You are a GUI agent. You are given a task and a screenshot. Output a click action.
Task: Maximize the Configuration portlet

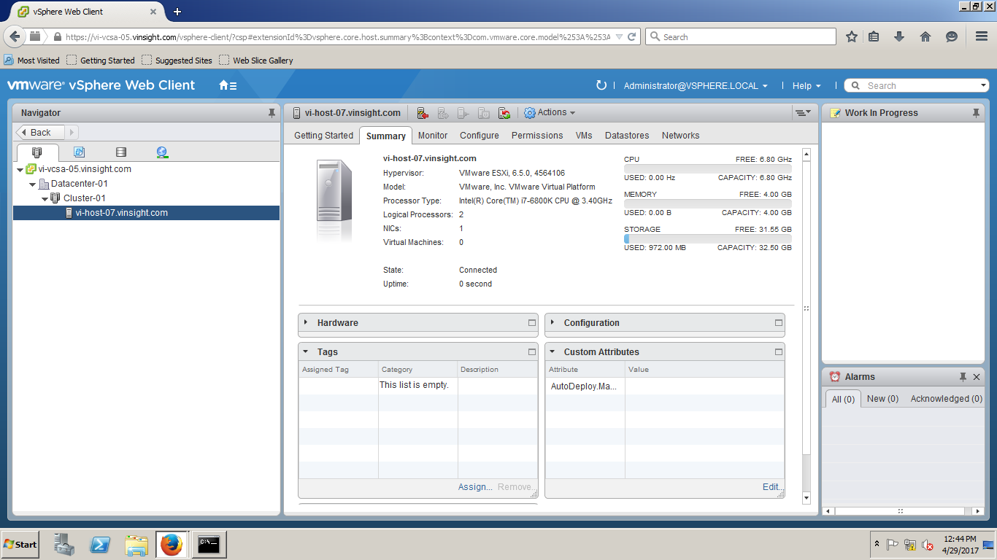coord(779,322)
